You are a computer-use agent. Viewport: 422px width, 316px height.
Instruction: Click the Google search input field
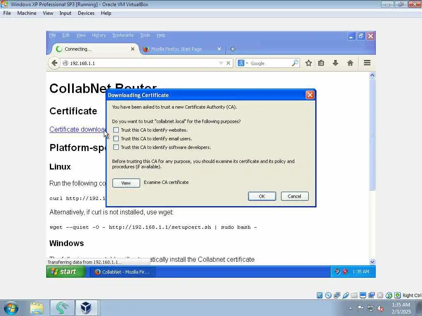click(x=270, y=63)
